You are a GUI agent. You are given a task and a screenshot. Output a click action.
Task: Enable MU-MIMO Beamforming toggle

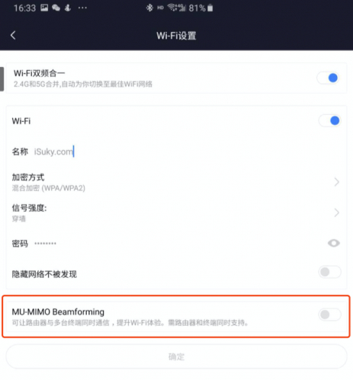pos(329,315)
